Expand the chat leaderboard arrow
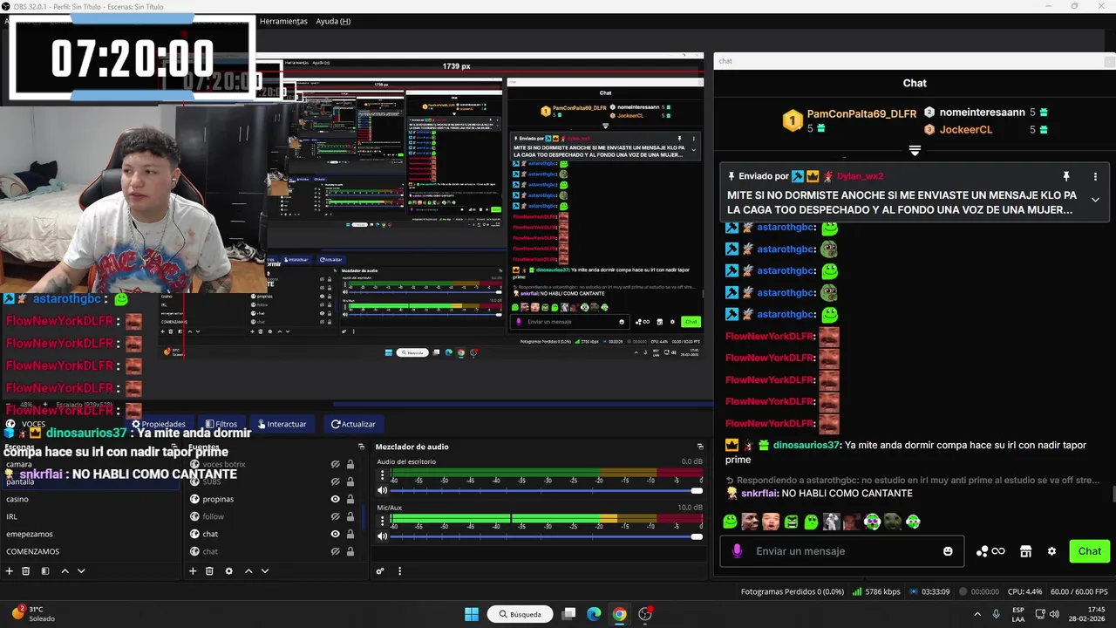 (915, 151)
